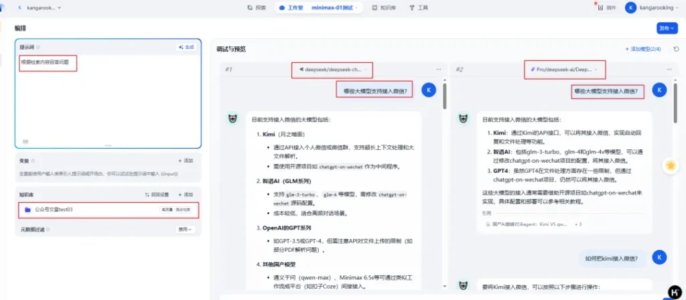Open the three-dot menu of model #2
The width and height of the screenshot is (686, 300).
669,70
